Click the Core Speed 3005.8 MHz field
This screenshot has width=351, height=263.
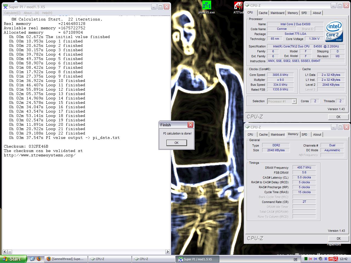point(280,75)
